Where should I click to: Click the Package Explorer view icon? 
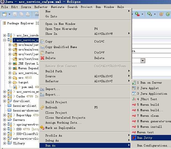pyautogui.click(x=4, y=23)
